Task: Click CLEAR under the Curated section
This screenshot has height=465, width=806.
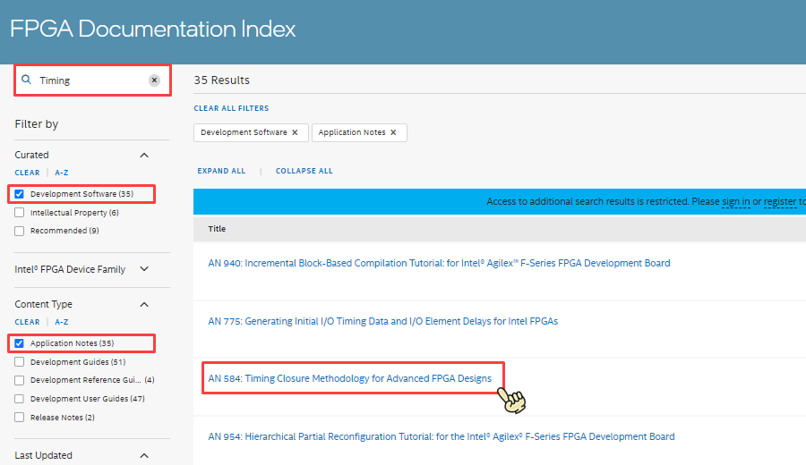Action: pos(27,173)
